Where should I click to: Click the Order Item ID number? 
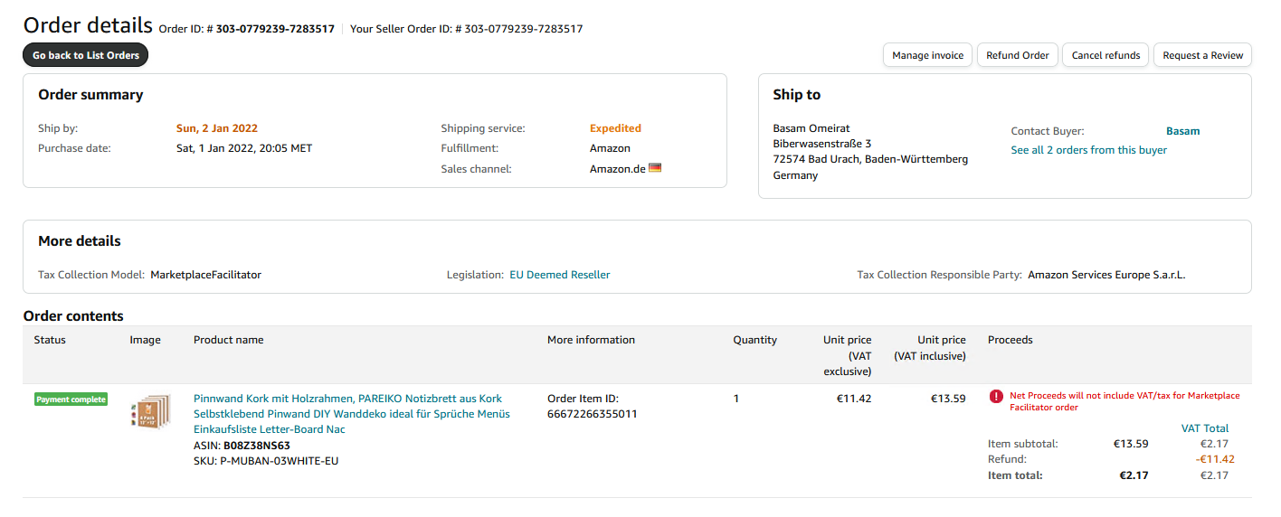[x=592, y=414]
